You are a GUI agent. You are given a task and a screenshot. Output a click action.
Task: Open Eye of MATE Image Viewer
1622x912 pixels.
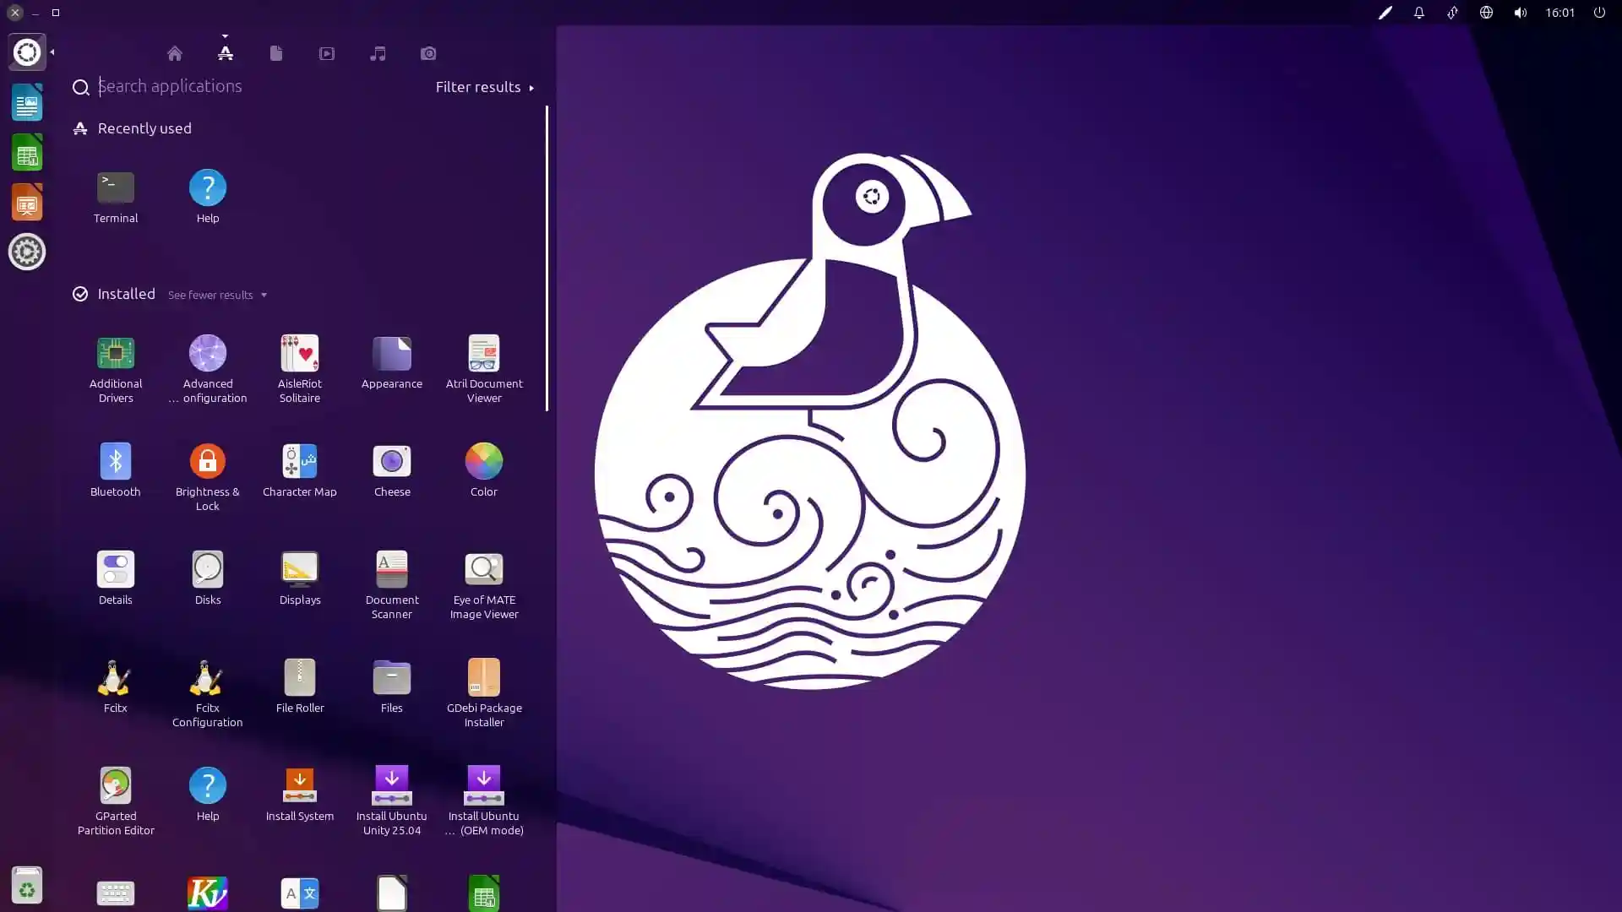coord(483,569)
